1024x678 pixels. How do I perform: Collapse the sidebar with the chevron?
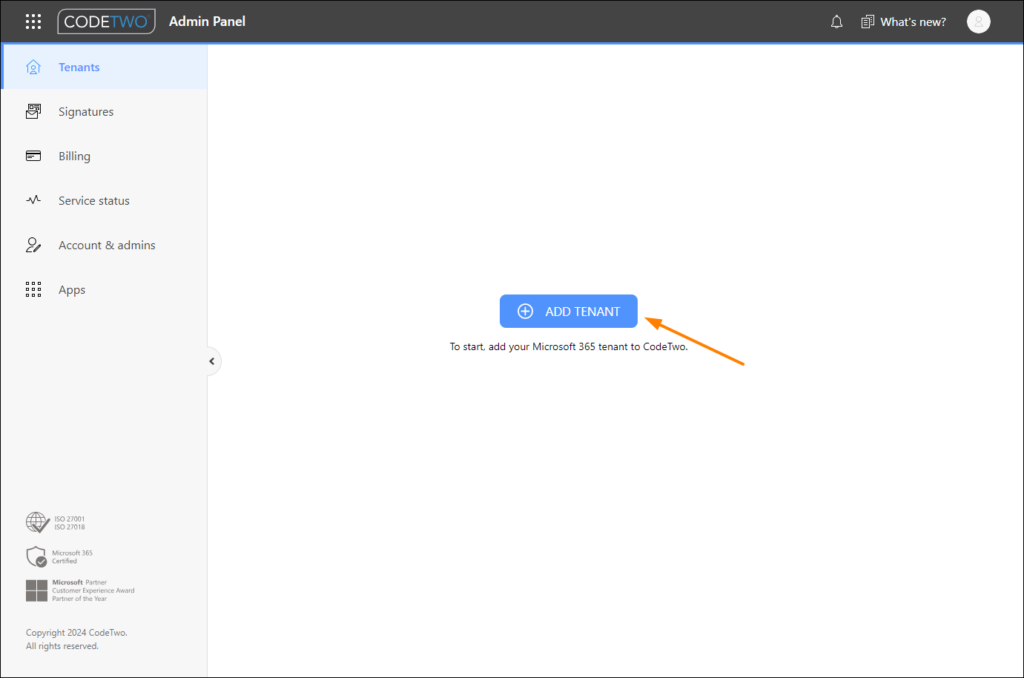tap(212, 361)
